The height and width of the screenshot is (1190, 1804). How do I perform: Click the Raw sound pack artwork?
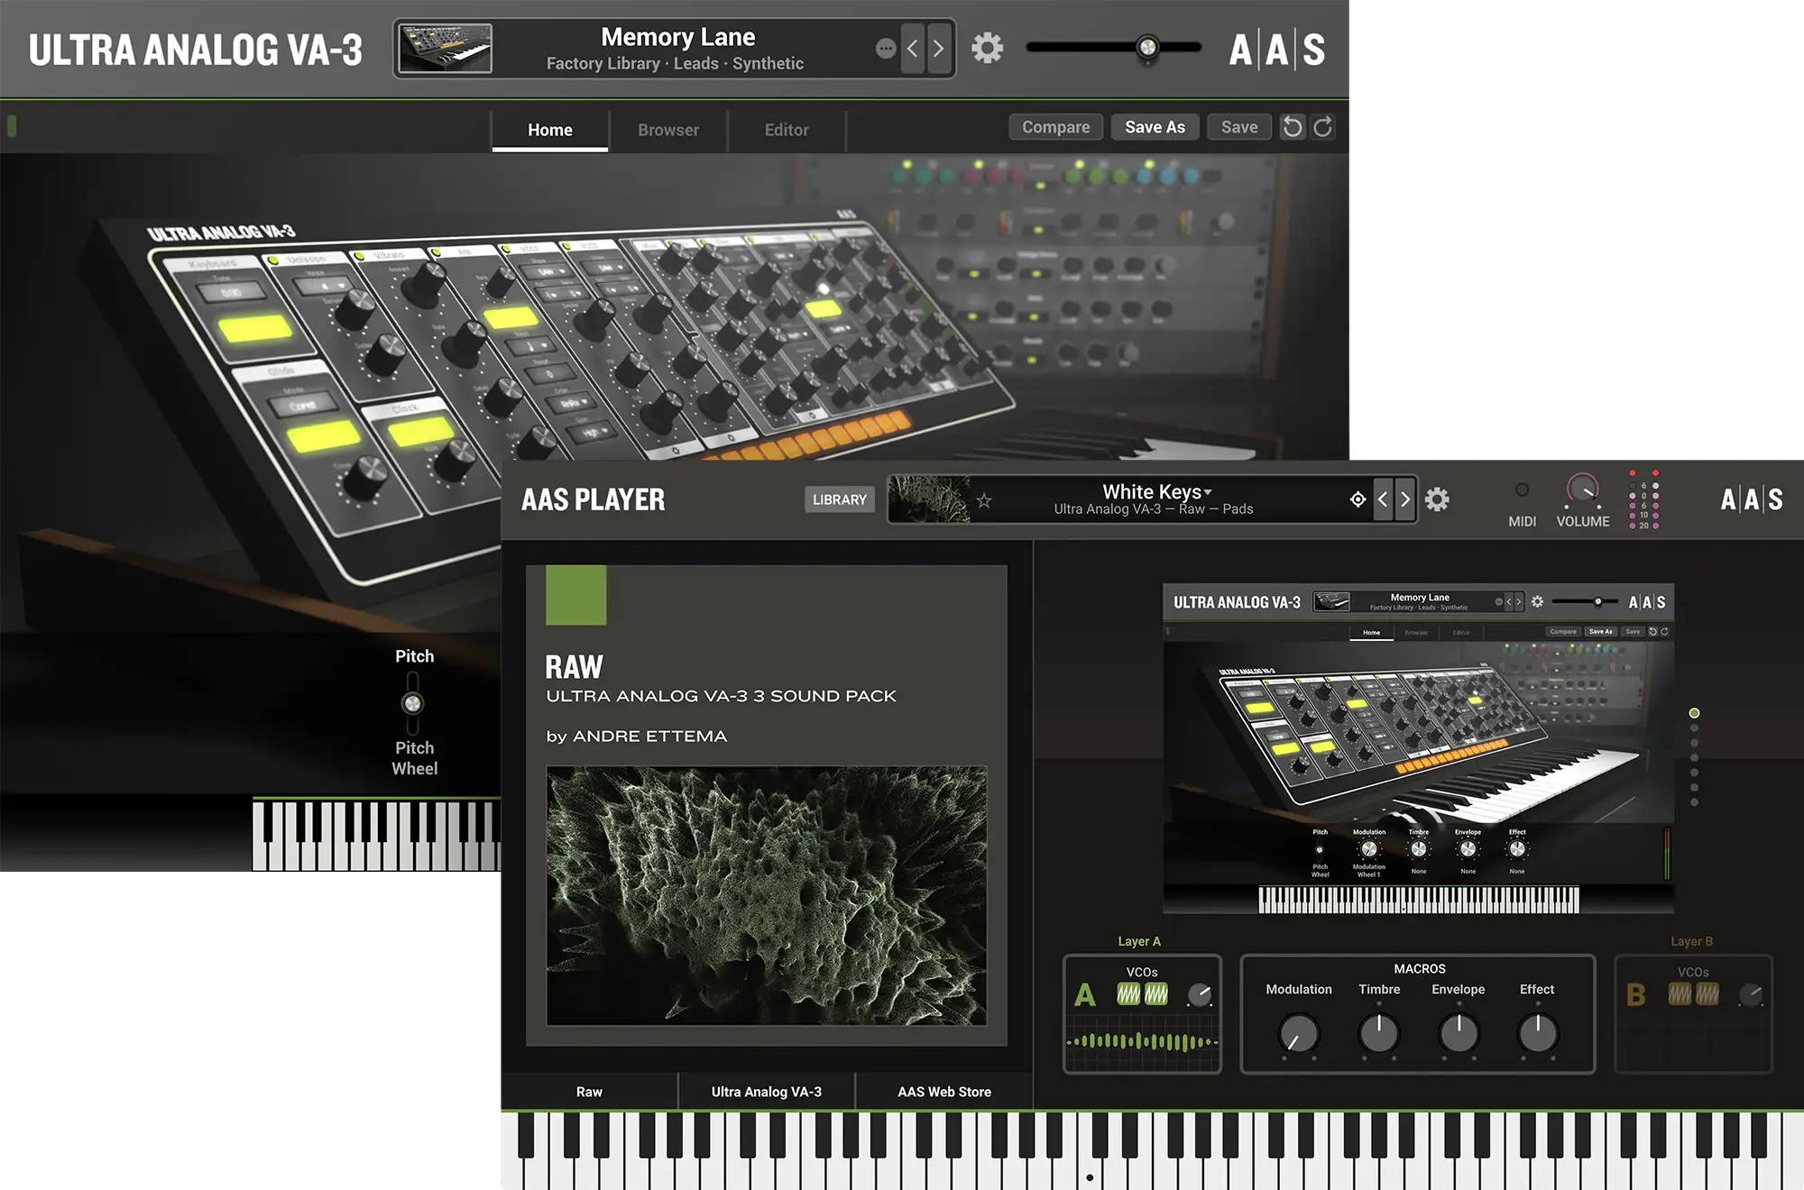click(767, 896)
